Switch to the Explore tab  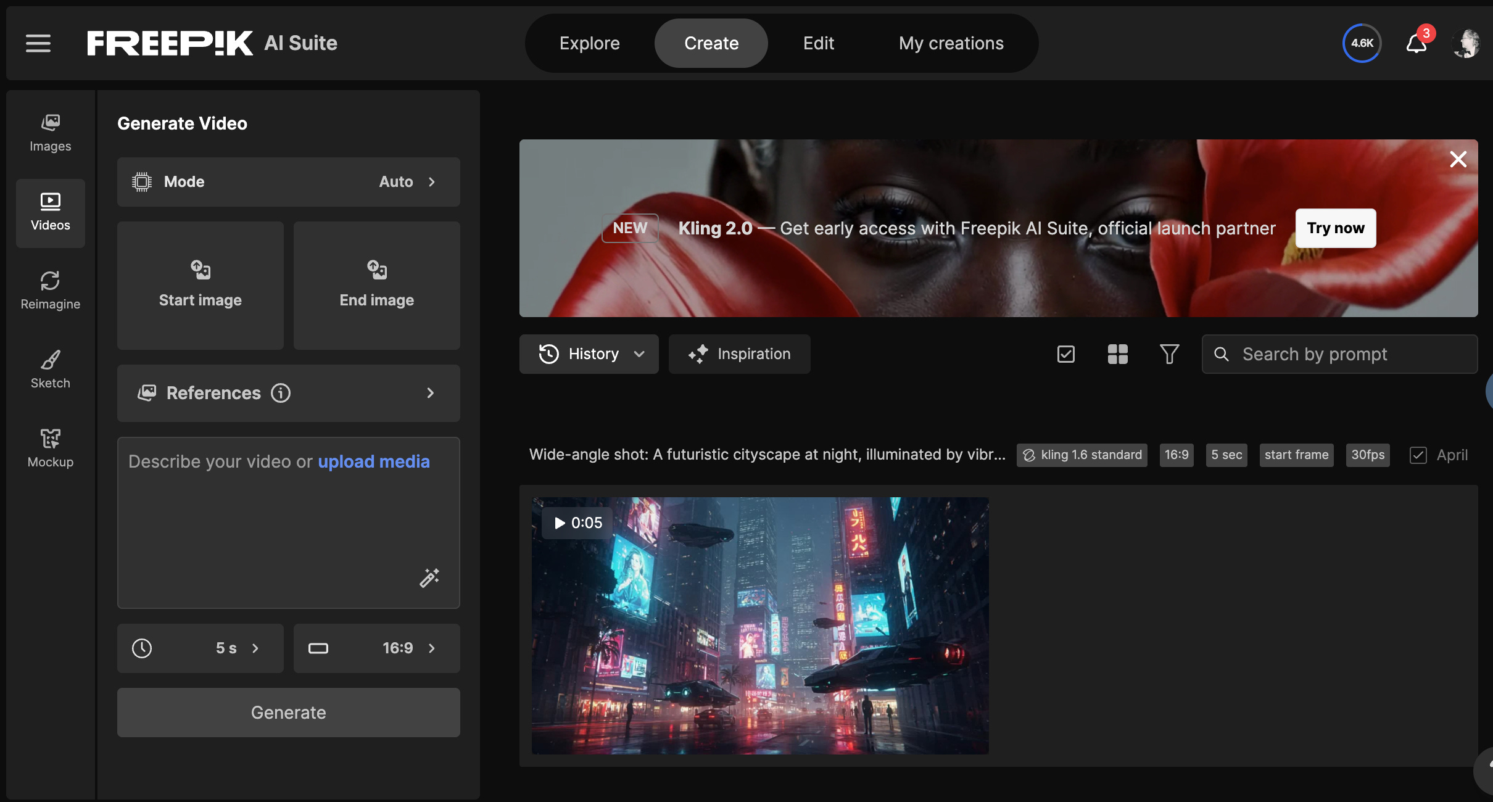coord(589,43)
